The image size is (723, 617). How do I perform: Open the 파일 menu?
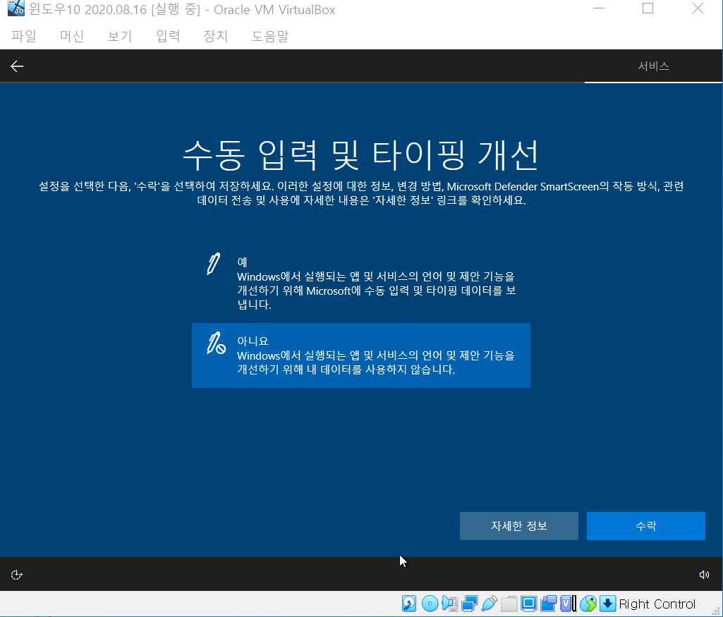(x=24, y=36)
